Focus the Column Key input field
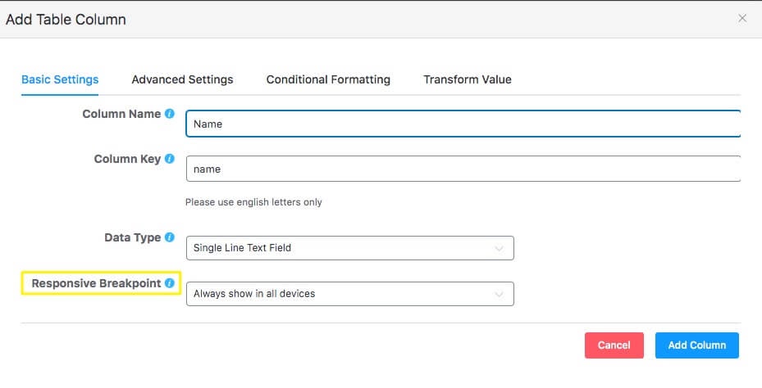 pos(463,169)
